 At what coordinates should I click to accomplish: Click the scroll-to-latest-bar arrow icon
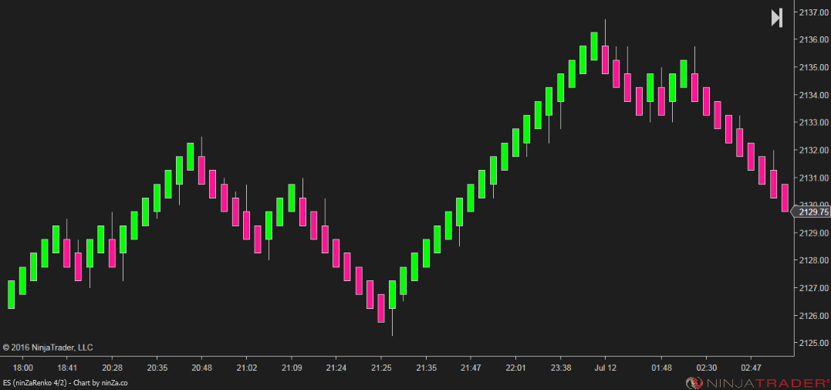coord(777,18)
